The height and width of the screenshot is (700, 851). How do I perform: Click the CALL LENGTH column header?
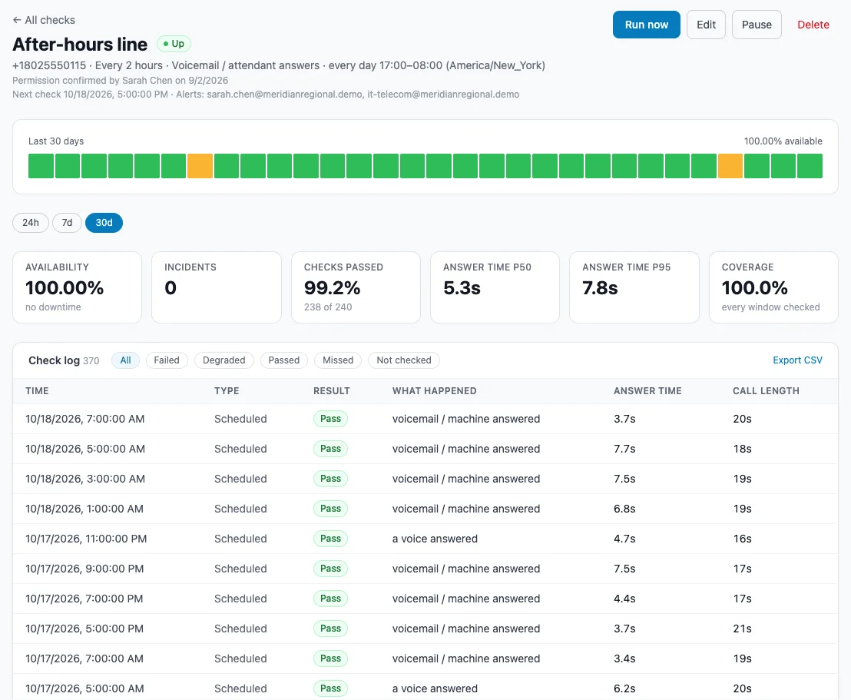pos(766,391)
